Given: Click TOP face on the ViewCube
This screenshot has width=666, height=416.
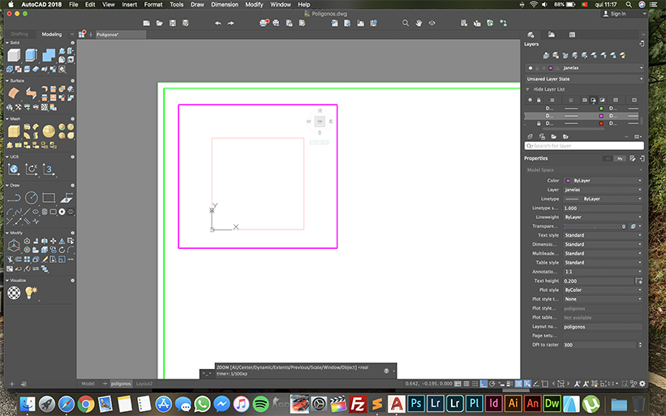Looking at the screenshot, I should (320, 122).
